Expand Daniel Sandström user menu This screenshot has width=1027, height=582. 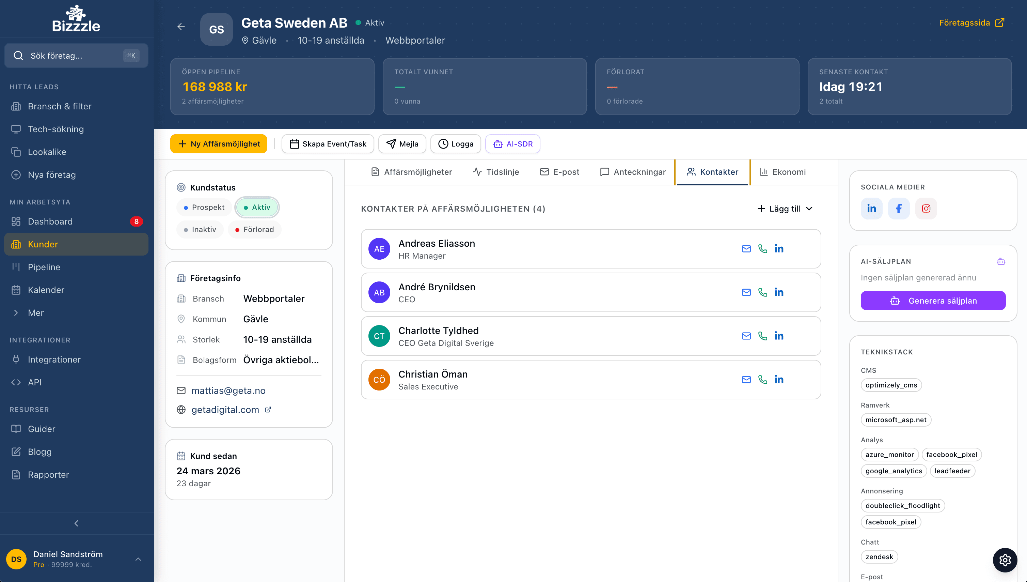point(138,559)
